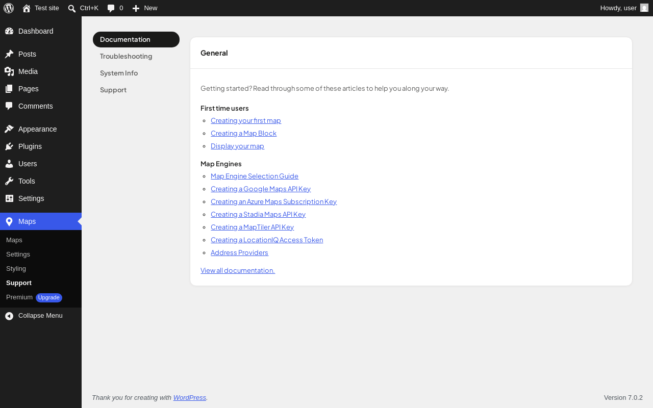Open the Users menu label
Screen dimensions: 653x408
click(x=28, y=164)
